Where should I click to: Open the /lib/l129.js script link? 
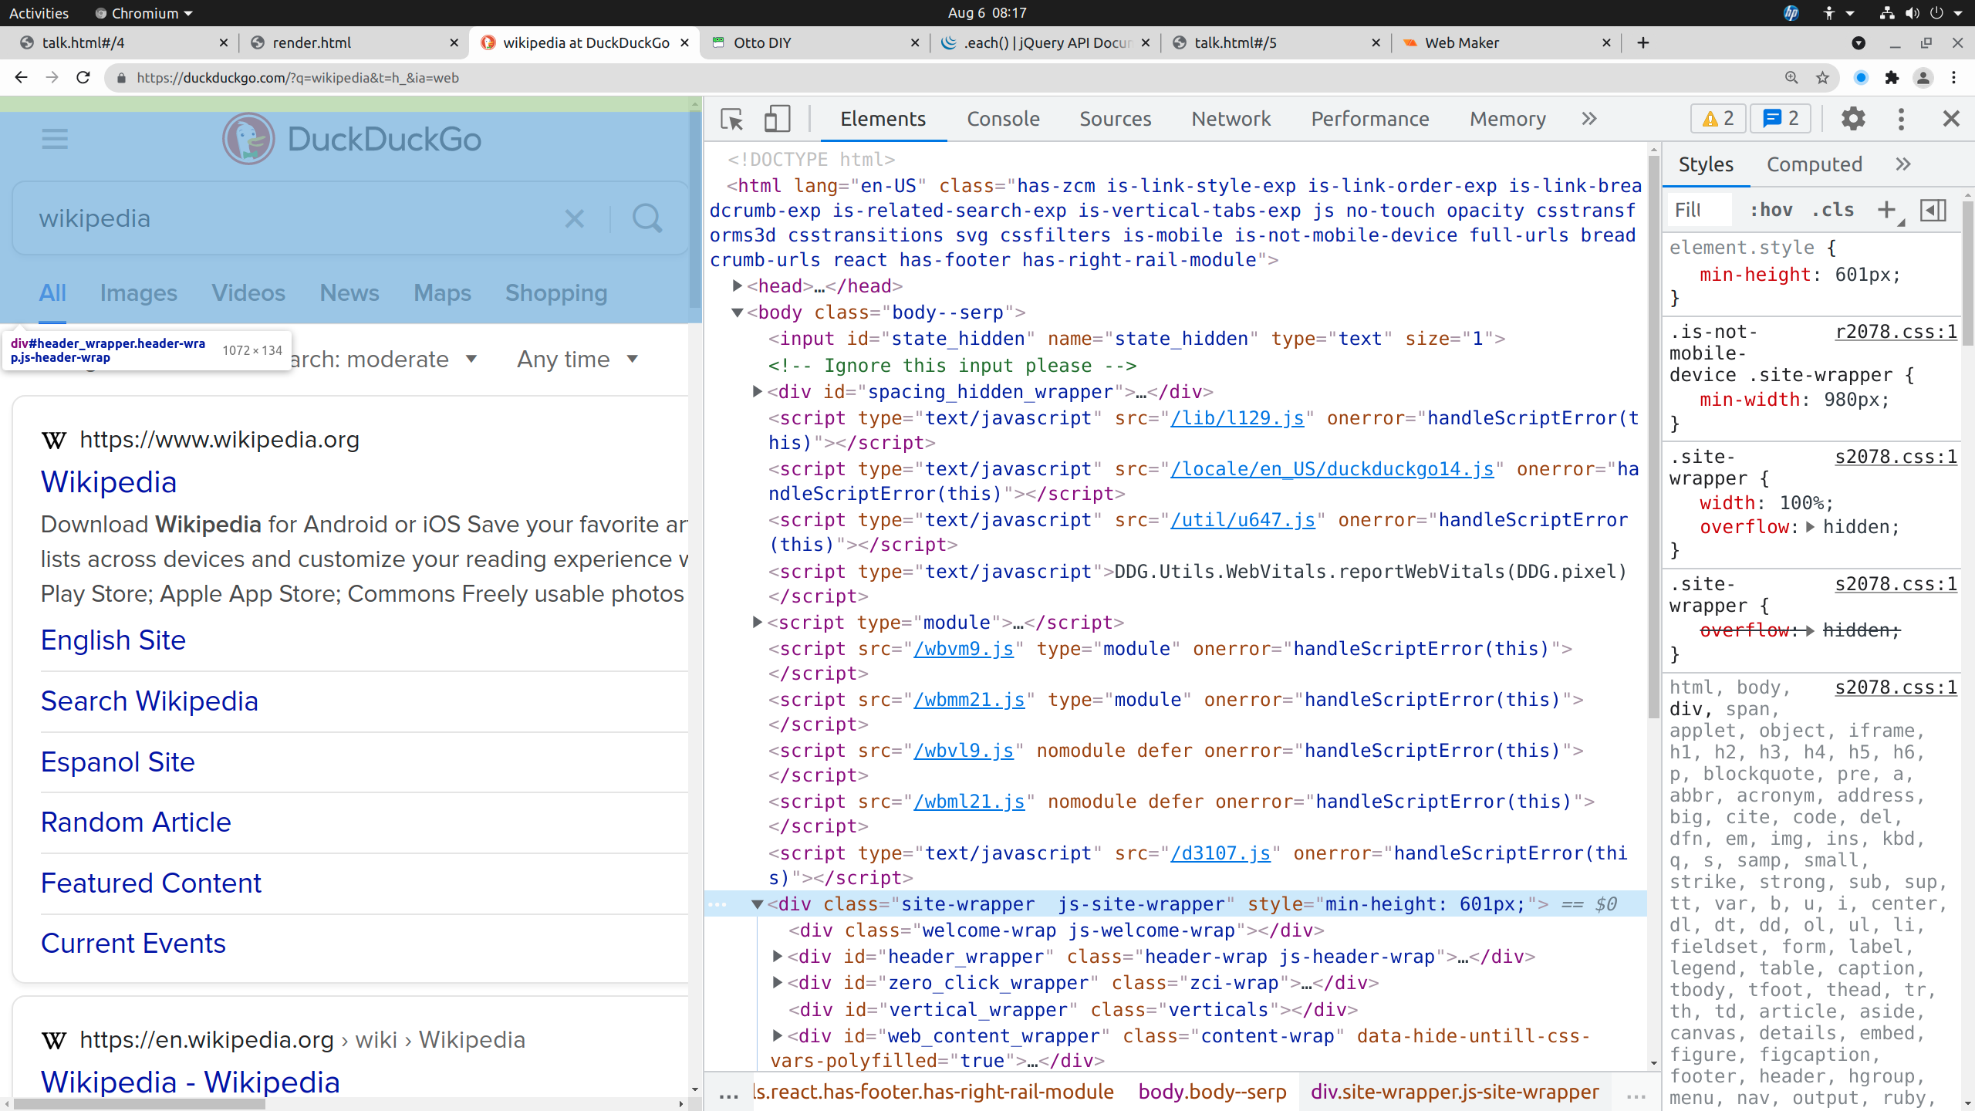point(1237,418)
